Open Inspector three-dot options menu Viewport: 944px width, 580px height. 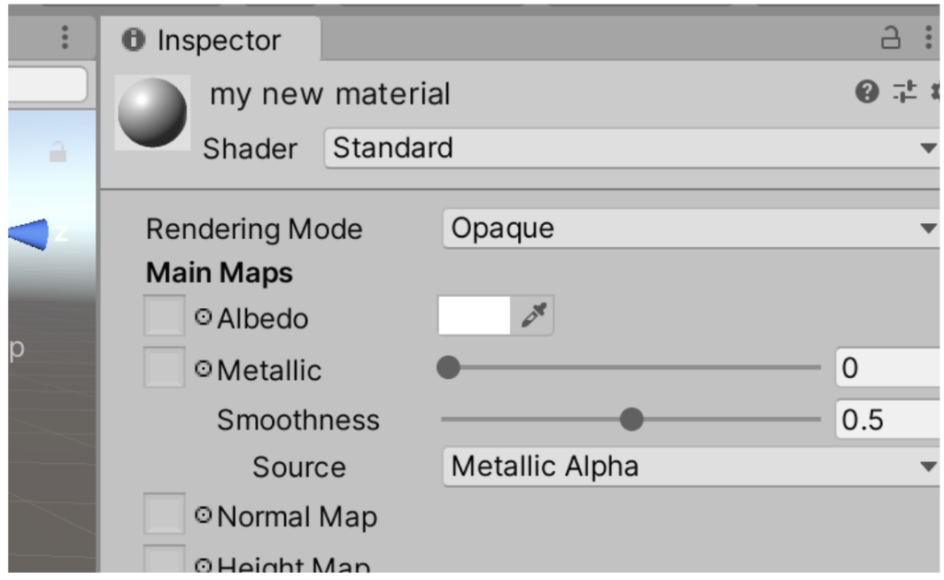tap(928, 38)
